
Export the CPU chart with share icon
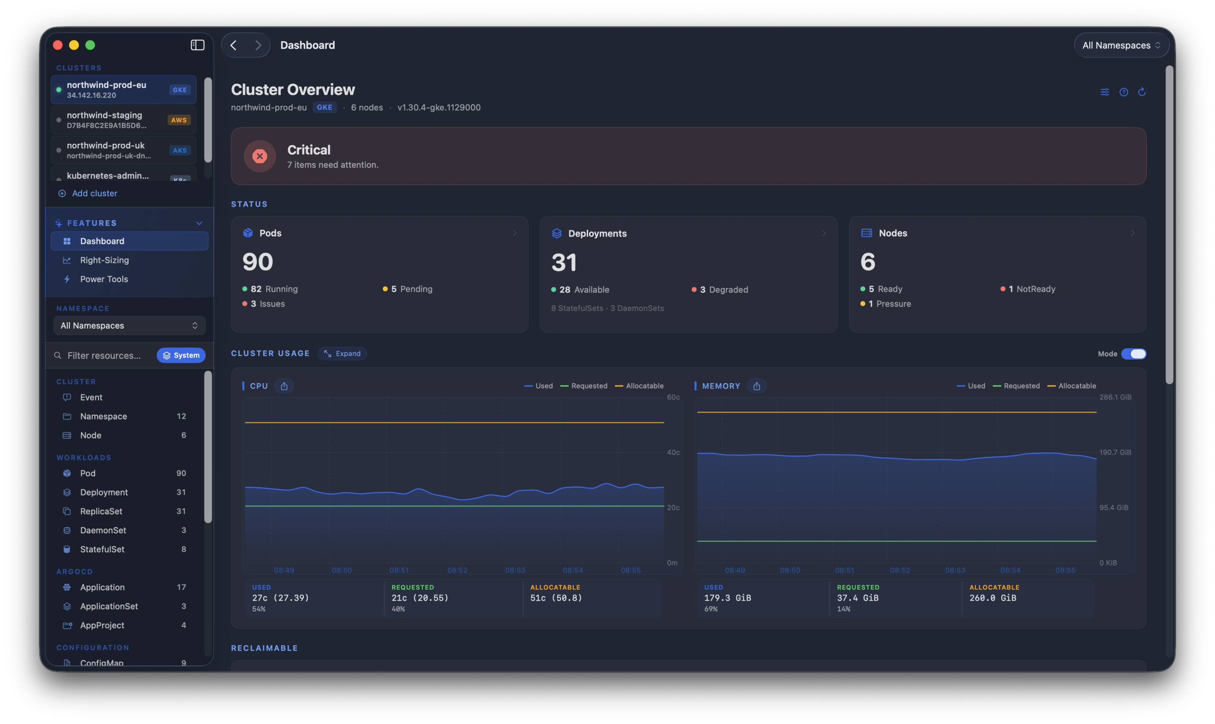pos(284,386)
